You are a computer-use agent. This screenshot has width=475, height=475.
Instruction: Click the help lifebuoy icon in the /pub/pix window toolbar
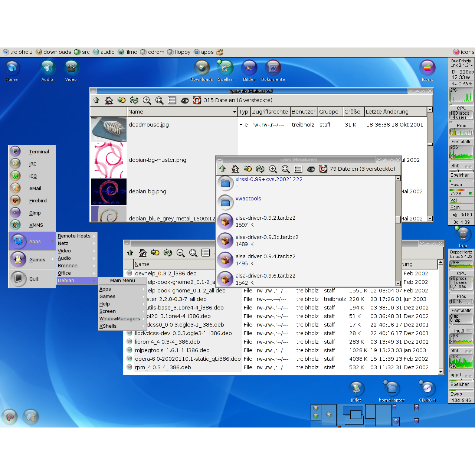click(197, 100)
